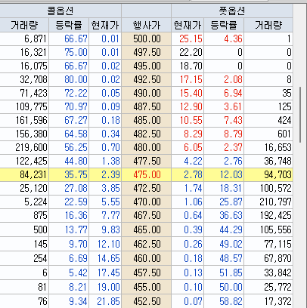Click call price 0.70 at 480.00
This screenshot has width=307, height=308.
(x=105, y=148)
